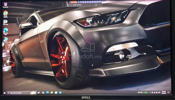Open the Windows Start menu
The image size is (175, 100).
pyautogui.click(x=4, y=93)
